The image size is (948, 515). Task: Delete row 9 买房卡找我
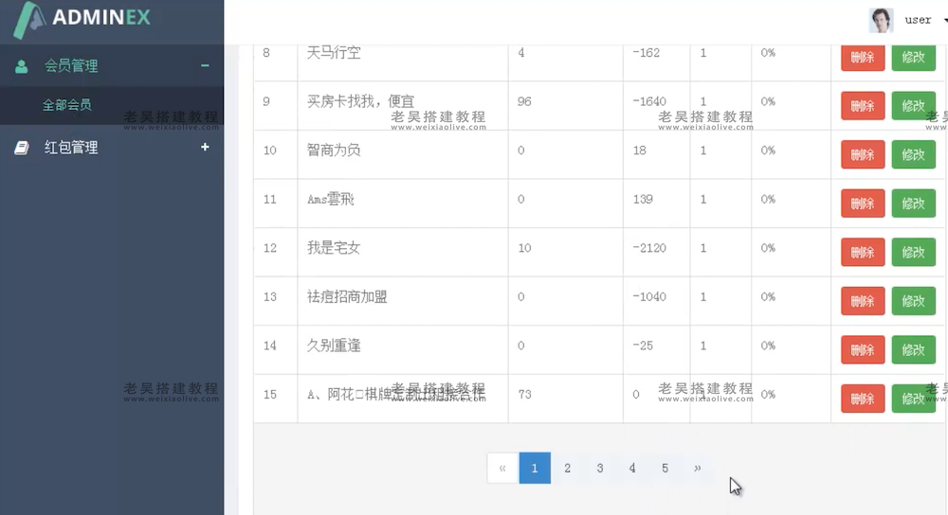[863, 106]
